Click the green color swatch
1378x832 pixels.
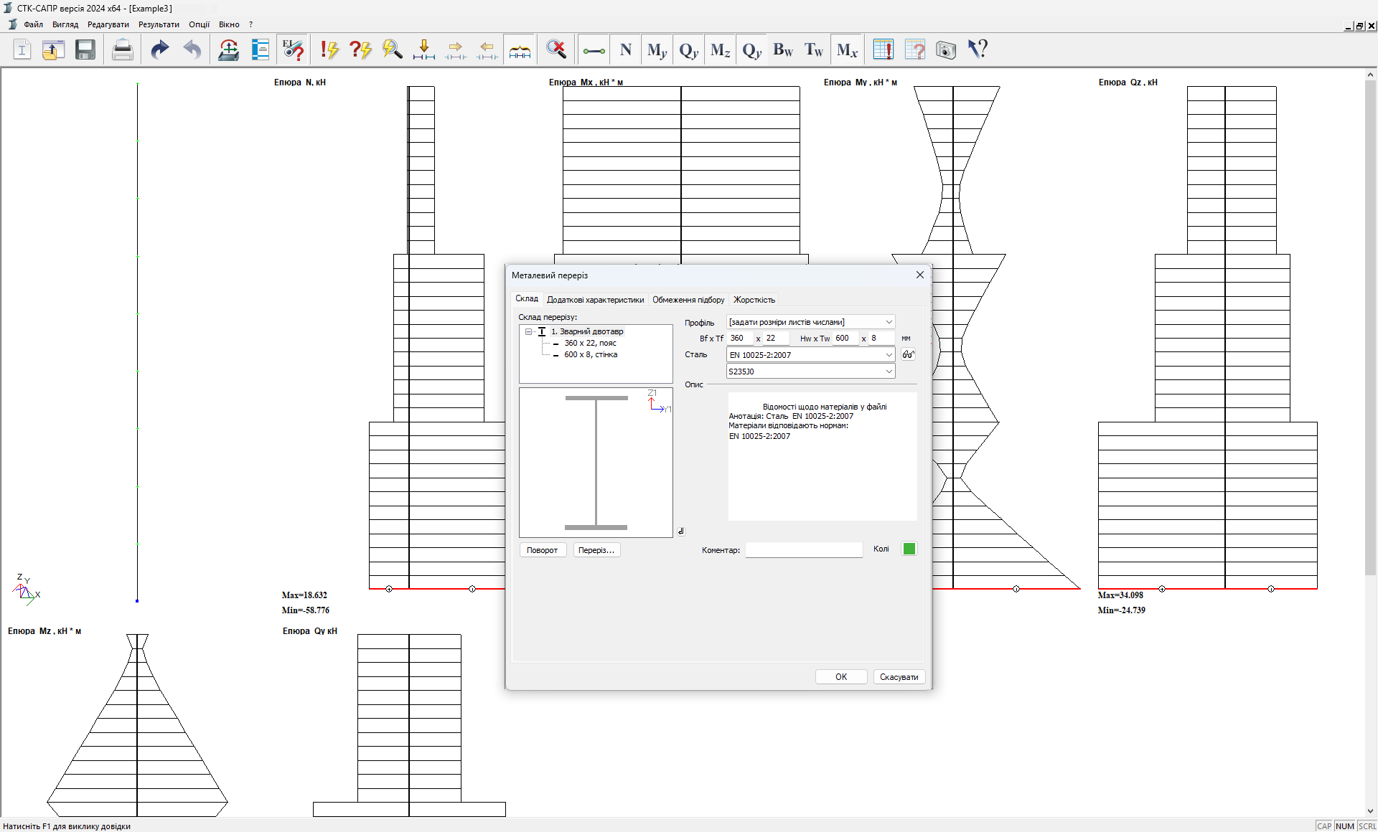pos(909,549)
